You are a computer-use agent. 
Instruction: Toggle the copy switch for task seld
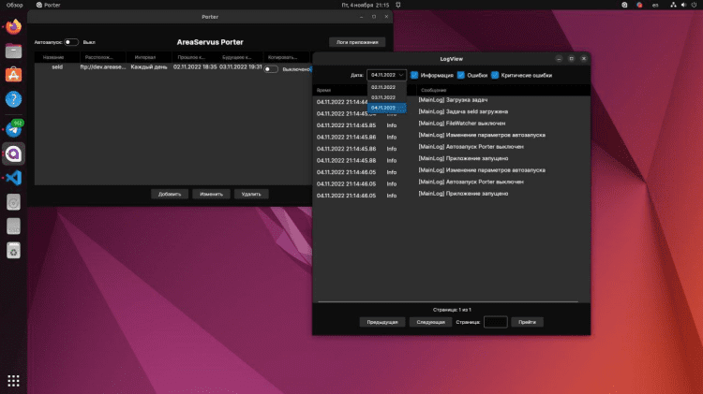tap(271, 69)
